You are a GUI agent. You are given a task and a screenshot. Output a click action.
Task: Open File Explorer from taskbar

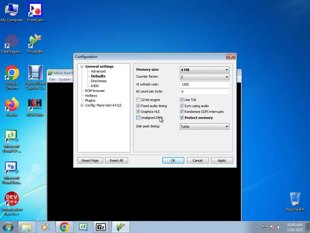[27, 227]
